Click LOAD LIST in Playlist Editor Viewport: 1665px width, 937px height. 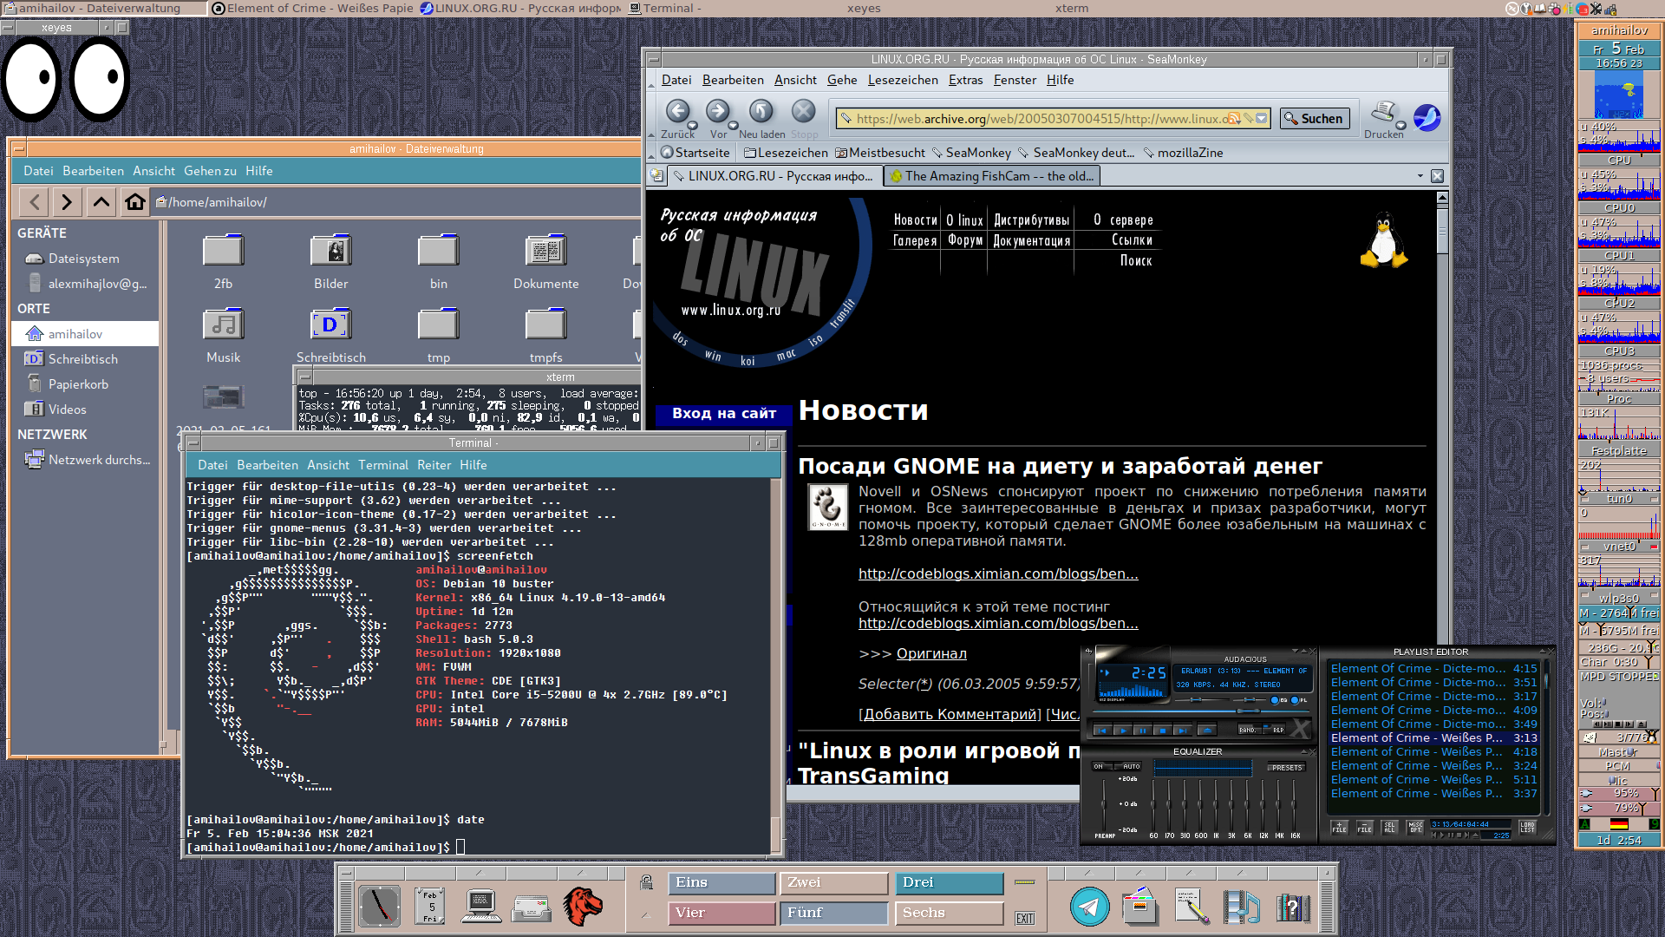click(x=1527, y=828)
